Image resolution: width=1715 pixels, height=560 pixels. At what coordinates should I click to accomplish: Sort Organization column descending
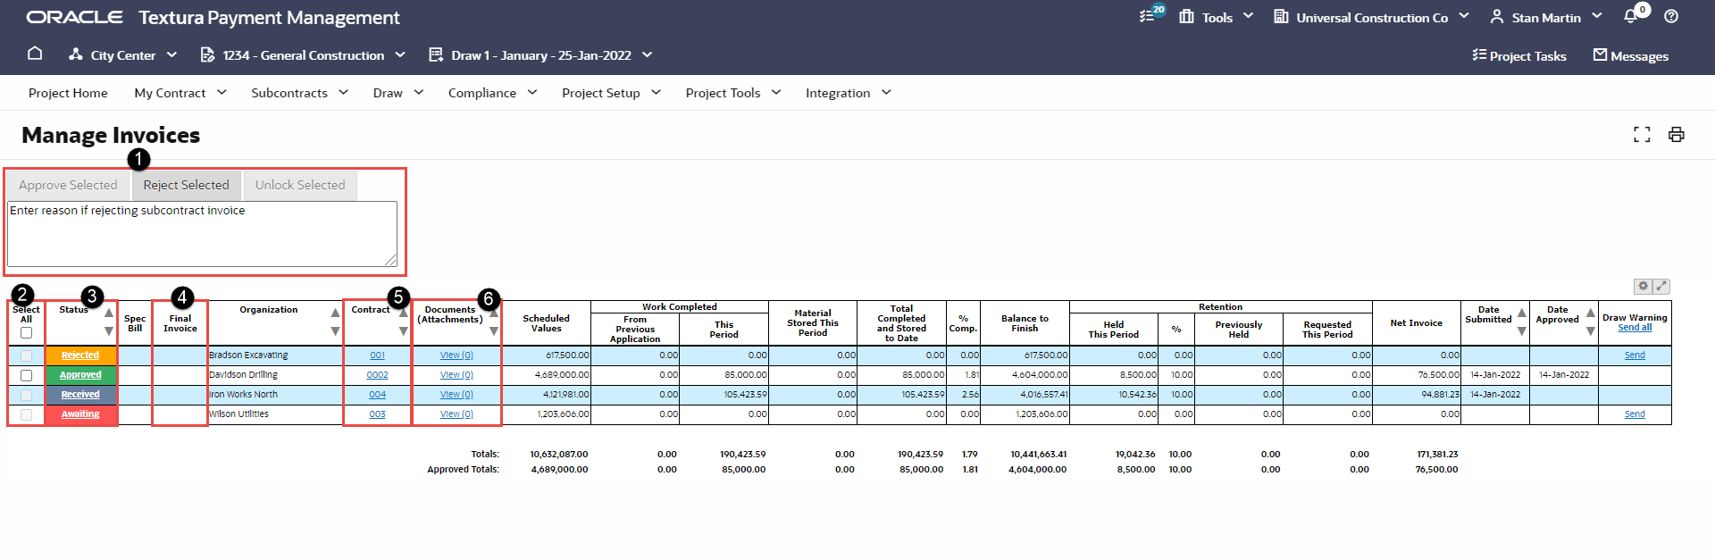(x=335, y=331)
